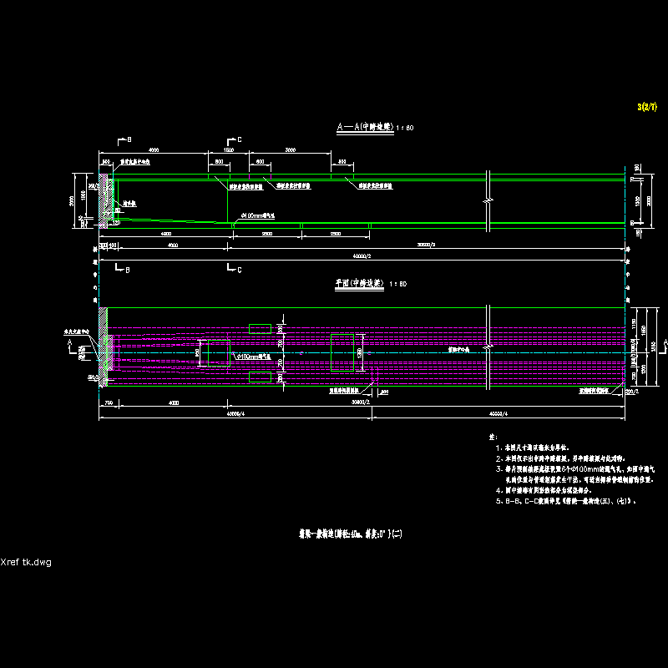Click the drawing title mentioning 40m at the bottom
Screen dimensions: 668x668
tap(350, 534)
